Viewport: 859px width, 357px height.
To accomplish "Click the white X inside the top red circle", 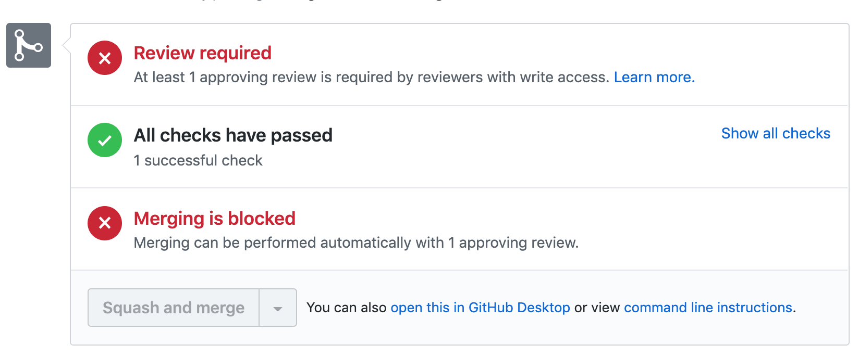I will tap(104, 58).
